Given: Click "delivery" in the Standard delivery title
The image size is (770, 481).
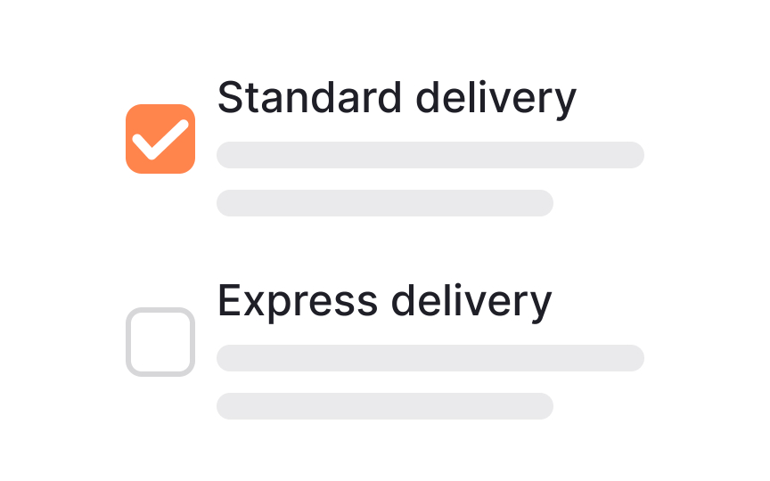Looking at the screenshot, I should coord(496,99).
